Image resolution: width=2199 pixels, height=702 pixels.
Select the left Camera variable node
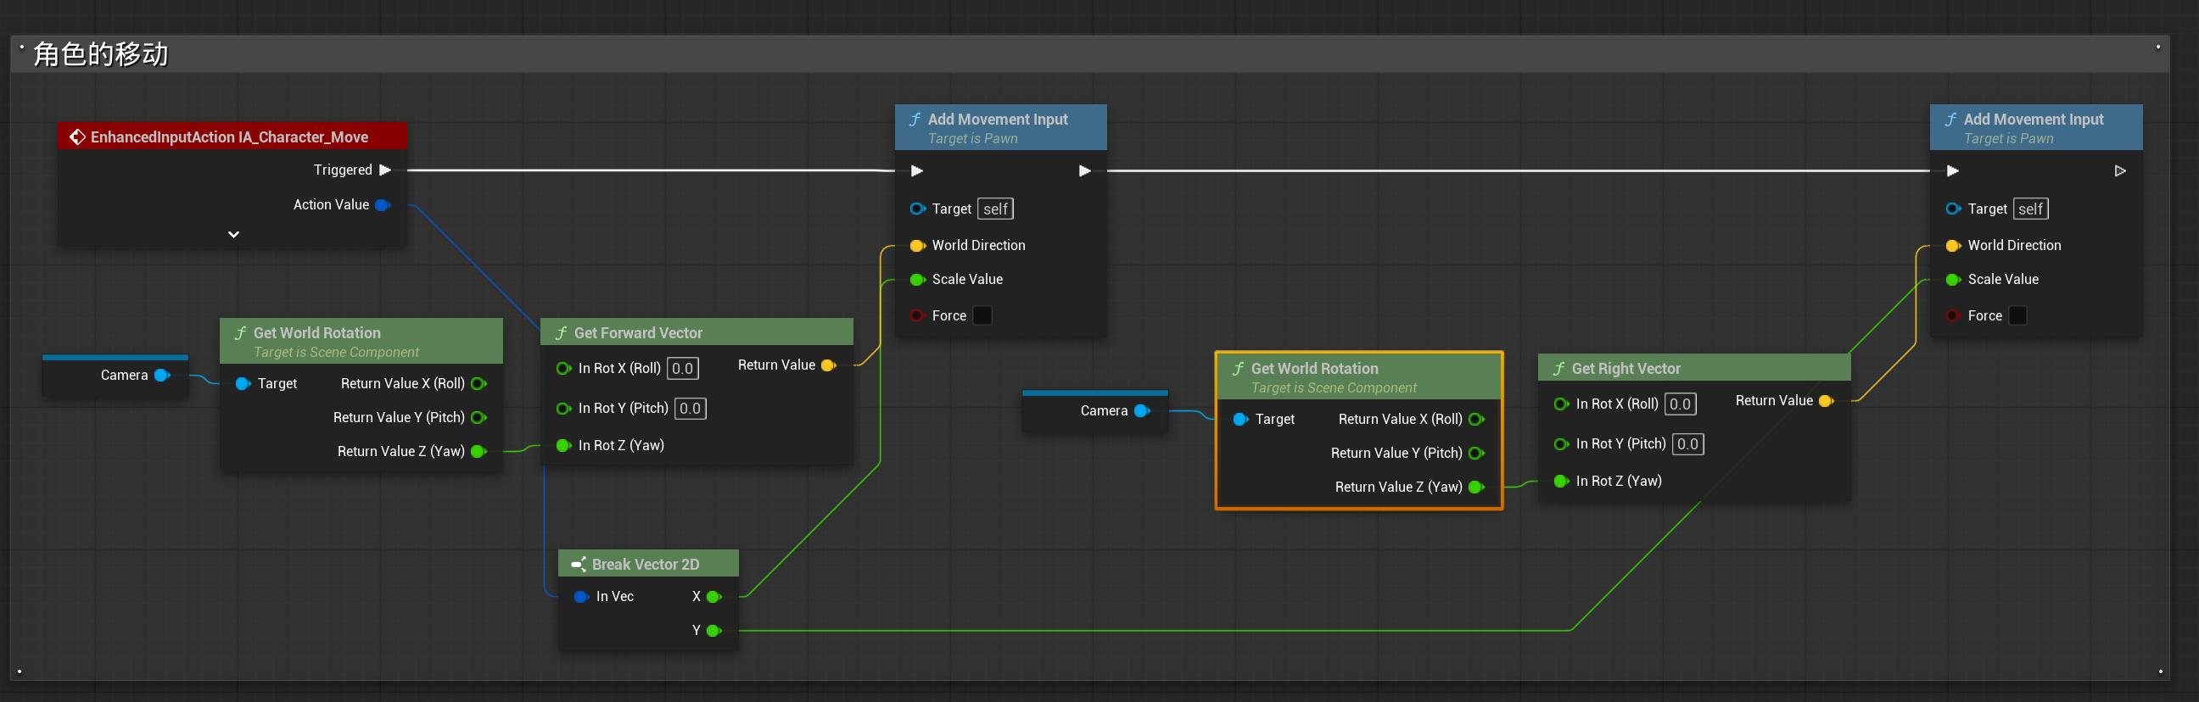click(115, 376)
